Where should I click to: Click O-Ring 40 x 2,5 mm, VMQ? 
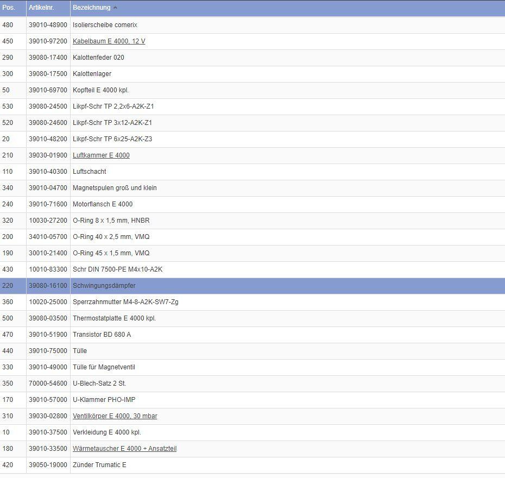(111, 237)
